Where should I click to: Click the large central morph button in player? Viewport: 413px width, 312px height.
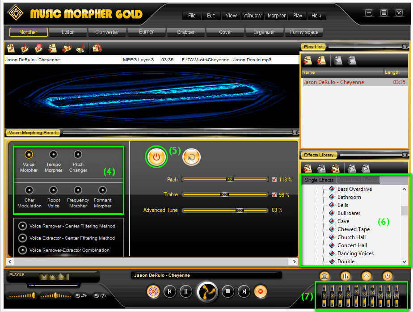coord(207,292)
